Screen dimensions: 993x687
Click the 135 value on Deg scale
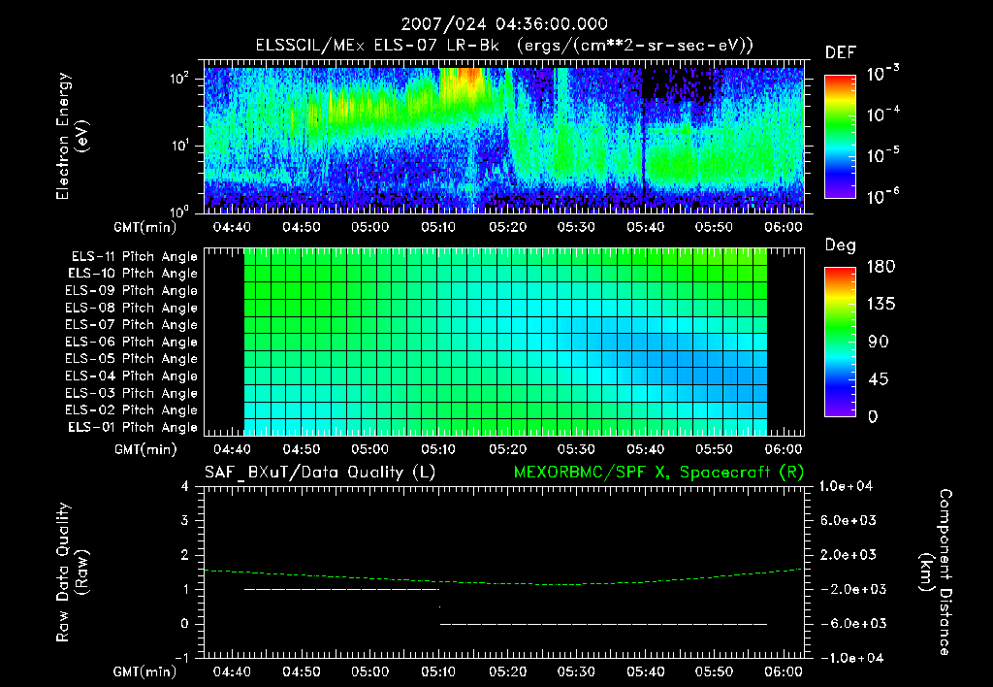click(x=881, y=305)
